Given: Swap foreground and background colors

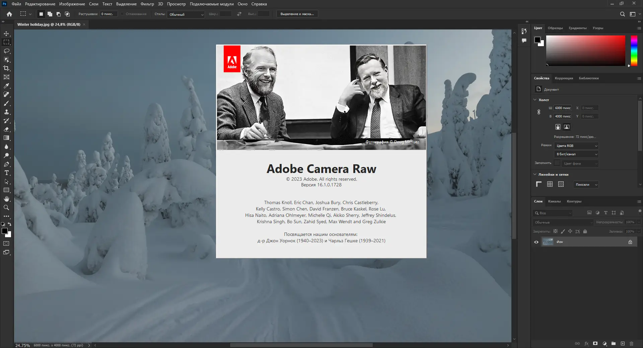Looking at the screenshot, I should [x=10, y=224].
